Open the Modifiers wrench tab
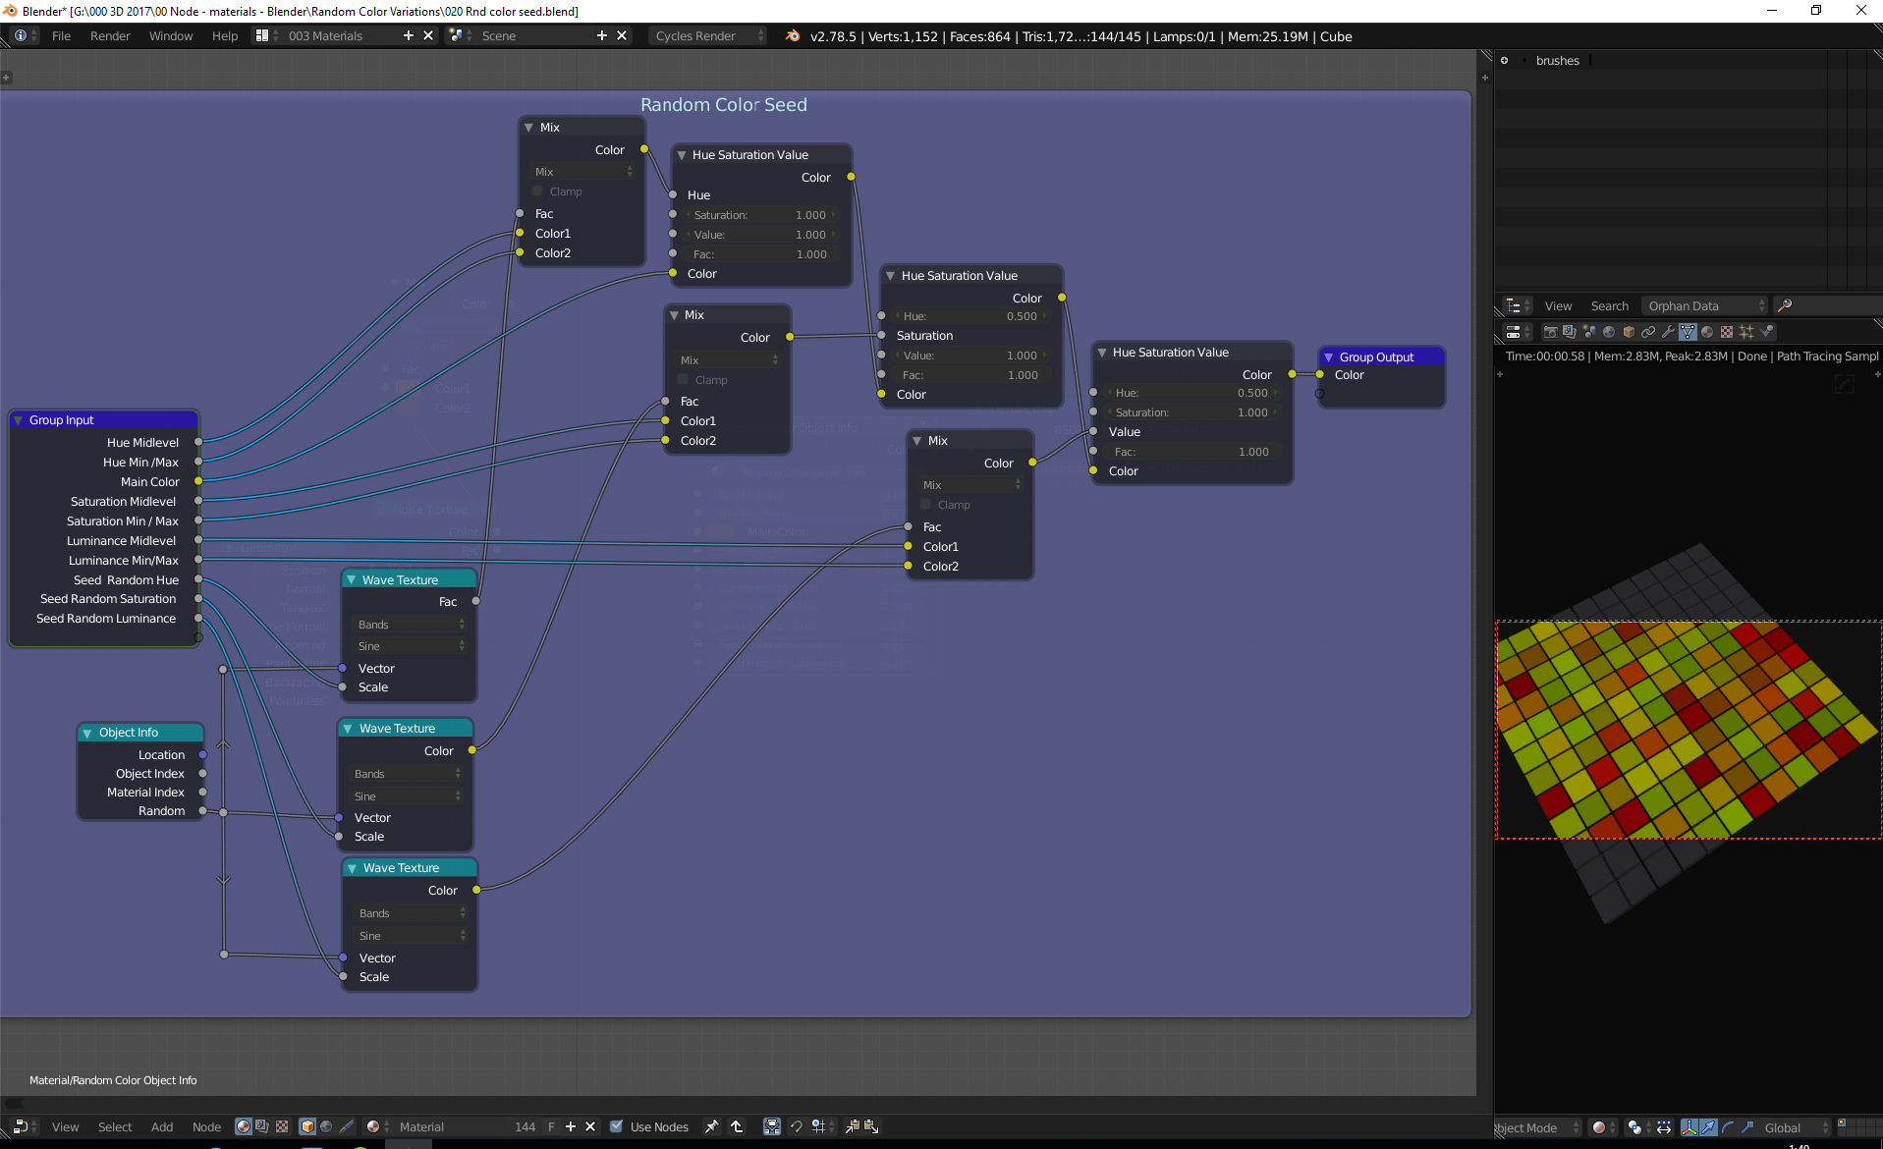The height and width of the screenshot is (1149, 1883). [1668, 332]
